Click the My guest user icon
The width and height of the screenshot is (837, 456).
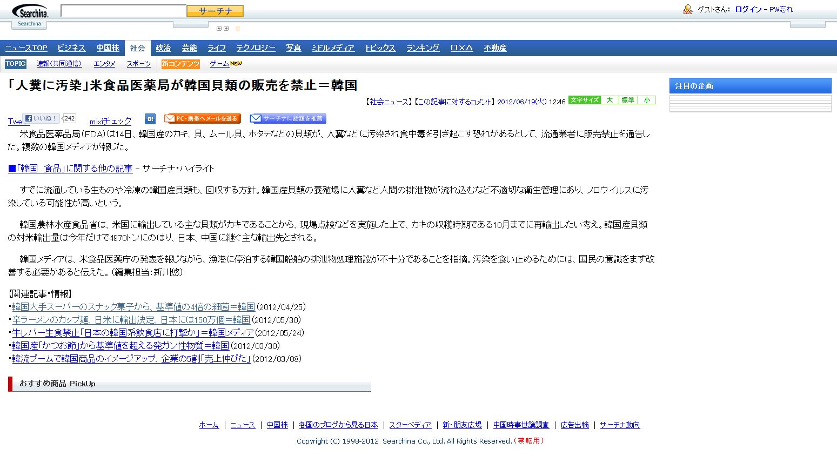pos(687,9)
